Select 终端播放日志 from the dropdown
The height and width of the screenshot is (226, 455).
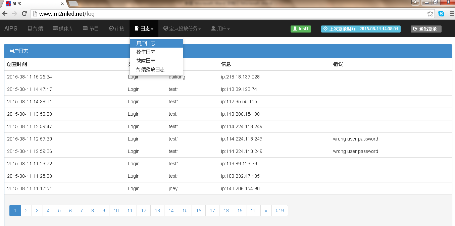pyautogui.click(x=156, y=69)
